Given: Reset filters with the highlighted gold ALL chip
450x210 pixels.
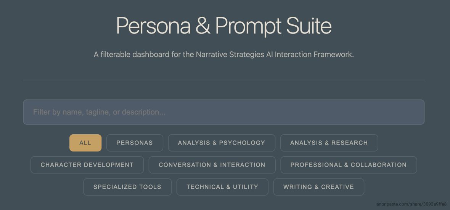Looking at the screenshot, I should pyautogui.click(x=85, y=143).
